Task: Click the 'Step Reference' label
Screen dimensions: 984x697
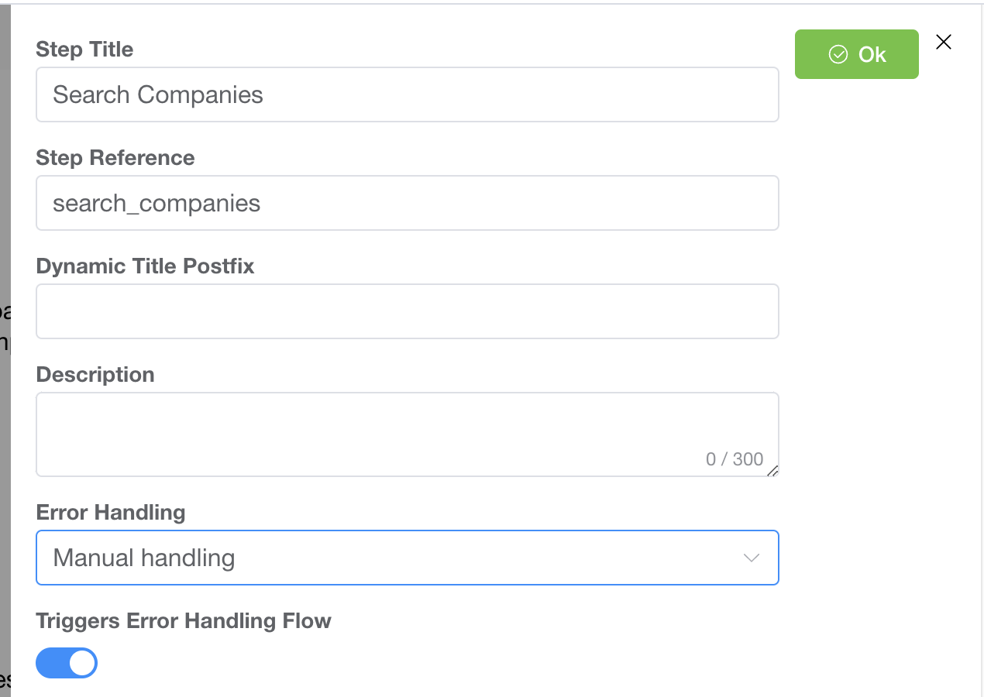Action: pyautogui.click(x=115, y=158)
